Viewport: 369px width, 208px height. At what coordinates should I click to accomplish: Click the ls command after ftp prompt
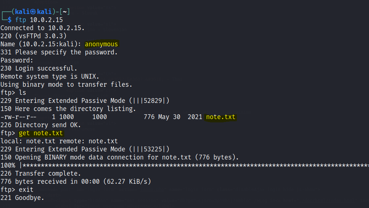(x=22, y=93)
